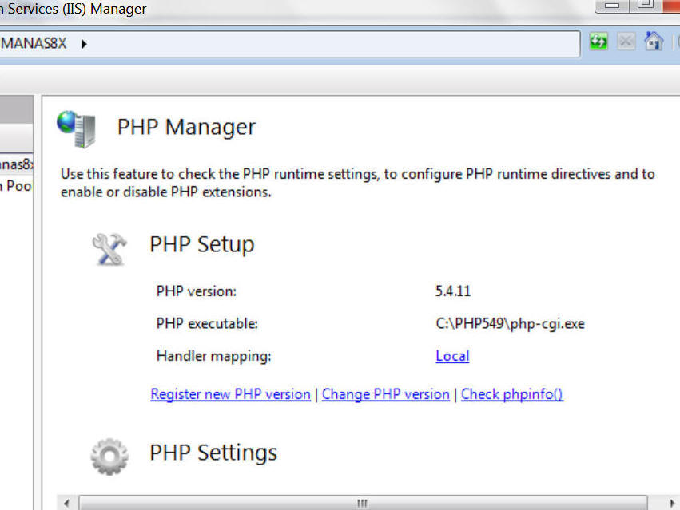Open the Local handler mapping link

(452, 356)
